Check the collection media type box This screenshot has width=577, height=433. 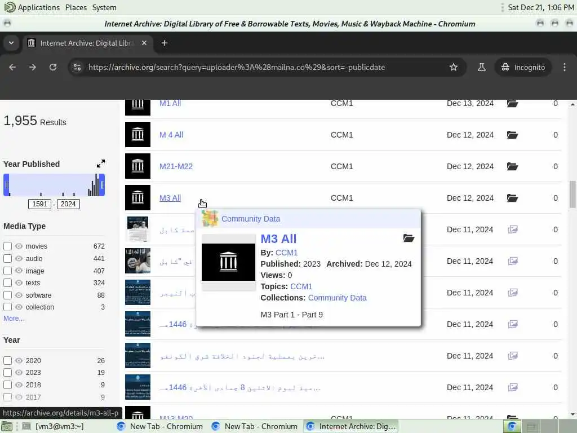pyautogui.click(x=7, y=307)
